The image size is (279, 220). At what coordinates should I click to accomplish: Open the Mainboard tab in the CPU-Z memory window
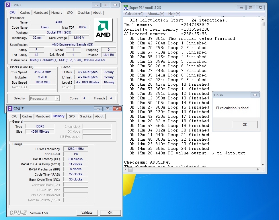point(43,116)
